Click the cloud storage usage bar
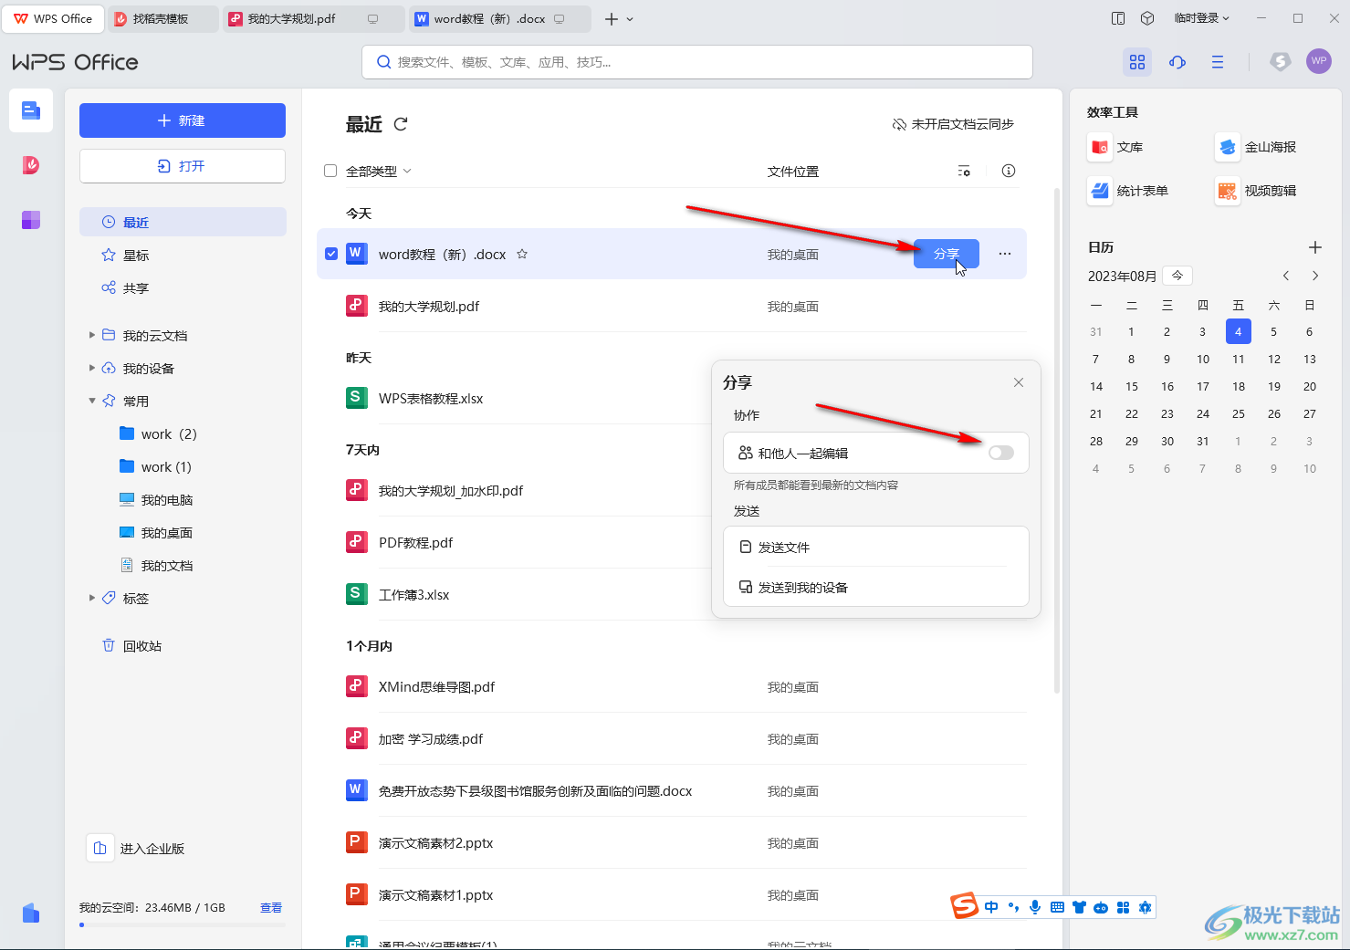This screenshot has width=1350, height=950. pyautogui.click(x=183, y=924)
